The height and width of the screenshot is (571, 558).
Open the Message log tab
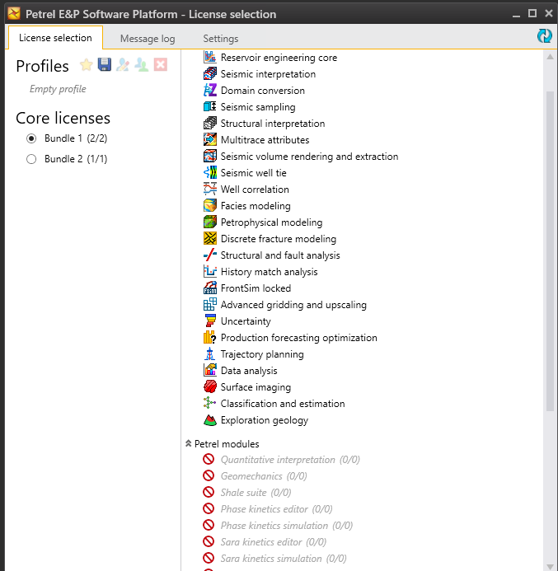(x=148, y=39)
